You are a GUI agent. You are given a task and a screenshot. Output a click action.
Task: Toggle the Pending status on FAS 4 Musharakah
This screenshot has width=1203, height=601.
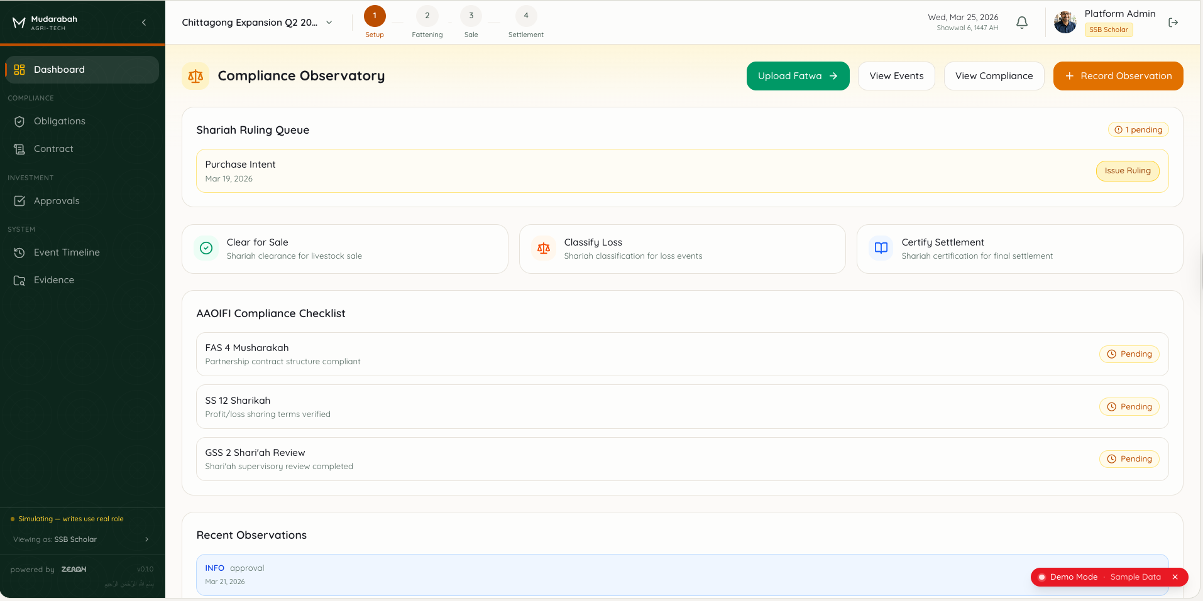click(1129, 354)
